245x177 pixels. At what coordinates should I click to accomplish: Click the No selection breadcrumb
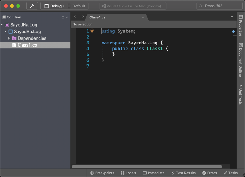(82, 24)
